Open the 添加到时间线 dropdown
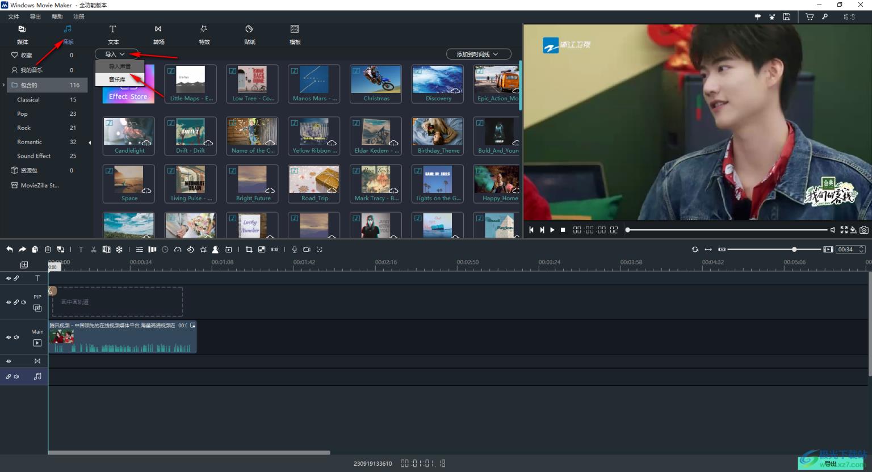 click(x=479, y=54)
